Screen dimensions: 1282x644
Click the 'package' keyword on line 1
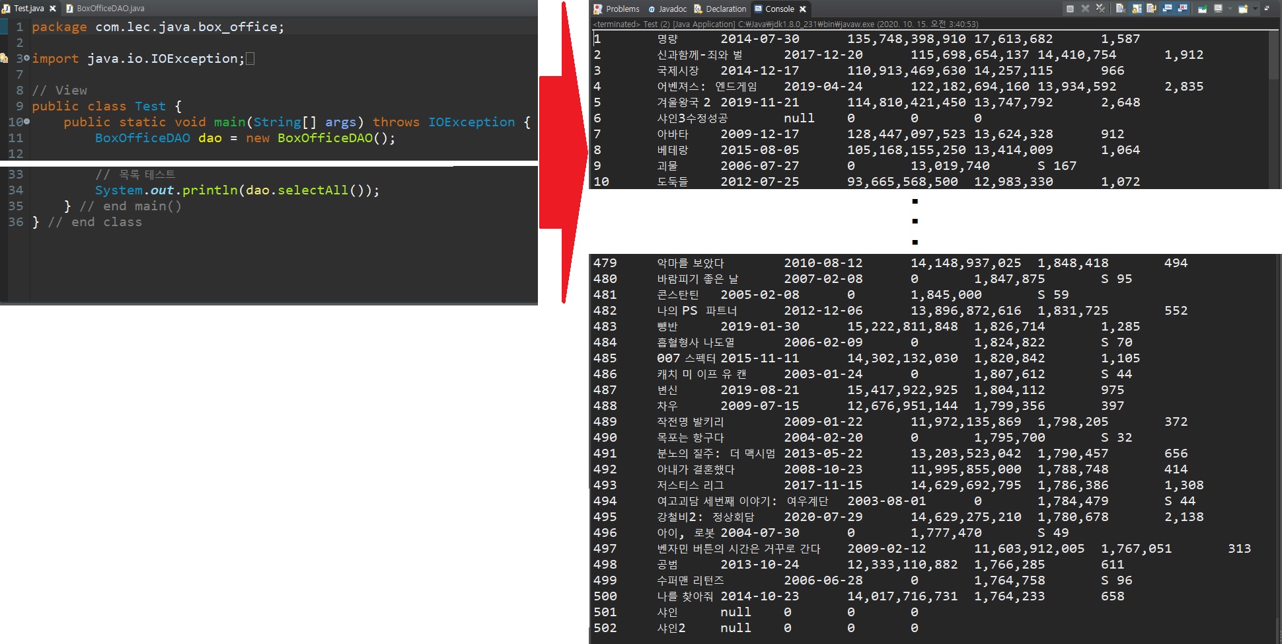(59, 27)
